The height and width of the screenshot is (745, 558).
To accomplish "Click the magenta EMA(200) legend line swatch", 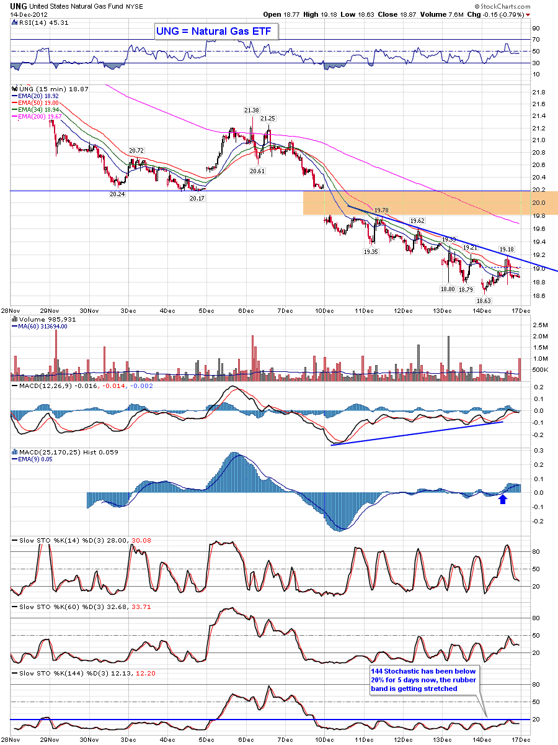I will [x=14, y=116].
